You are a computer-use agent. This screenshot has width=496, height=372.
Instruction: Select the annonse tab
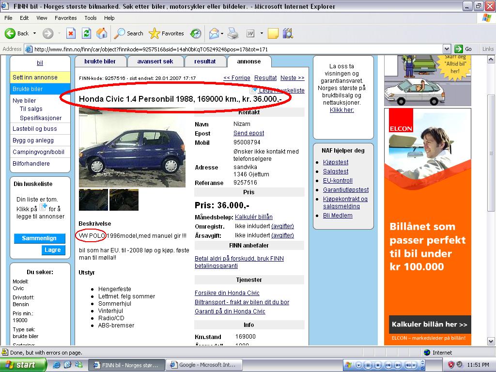click(249, 62)
